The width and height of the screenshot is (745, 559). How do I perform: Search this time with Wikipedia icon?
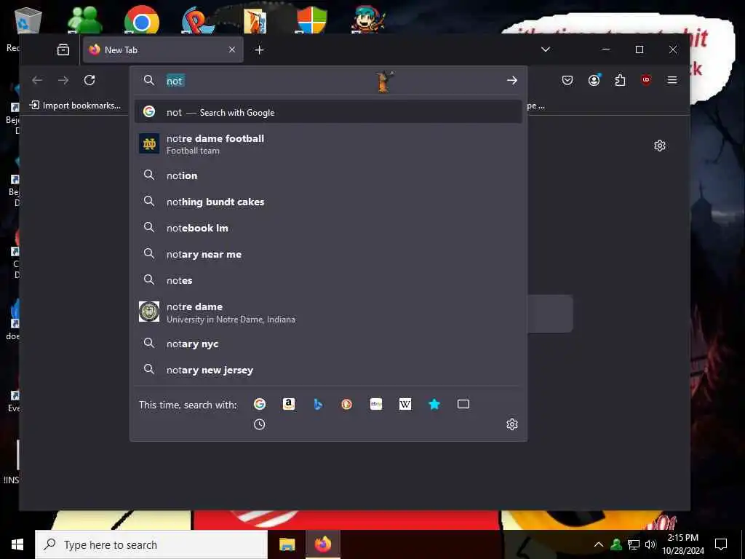(x=405, y=404)
